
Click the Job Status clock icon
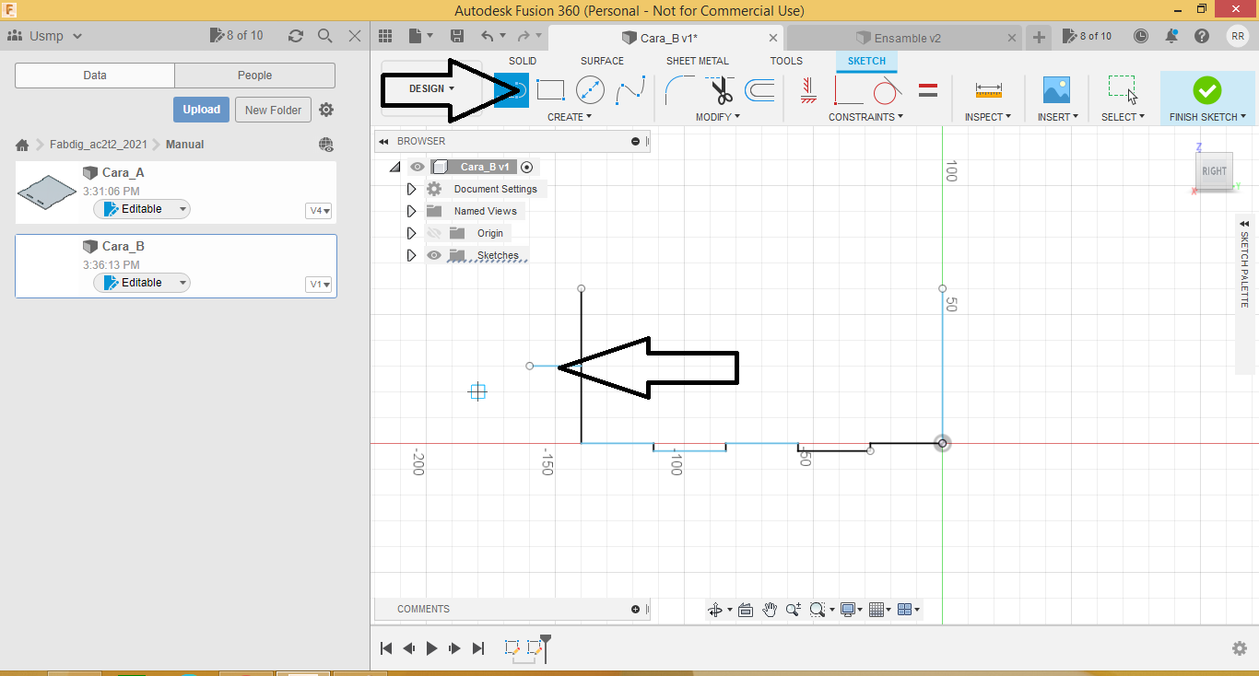click(x=1141, y=36)
